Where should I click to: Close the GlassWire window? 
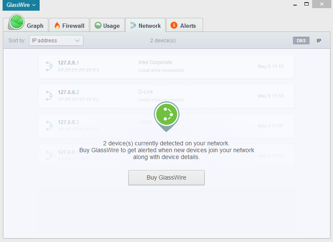(x=322, y=4)
